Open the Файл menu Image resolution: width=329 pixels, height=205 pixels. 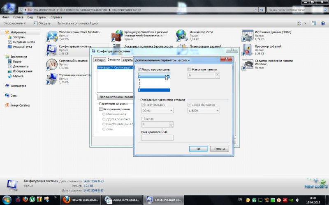pos(6,17)
